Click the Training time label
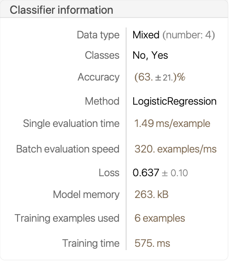 (x=91, y=243)
